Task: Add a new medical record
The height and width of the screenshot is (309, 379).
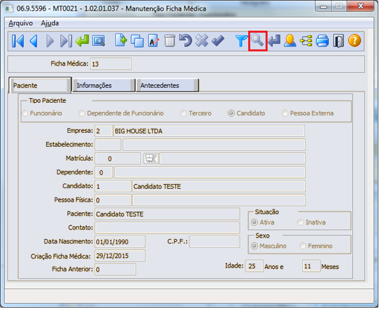Action: [x=121, y=41]
